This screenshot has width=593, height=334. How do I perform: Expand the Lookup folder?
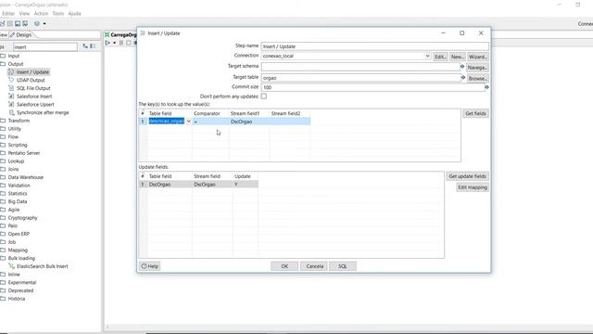3,161
